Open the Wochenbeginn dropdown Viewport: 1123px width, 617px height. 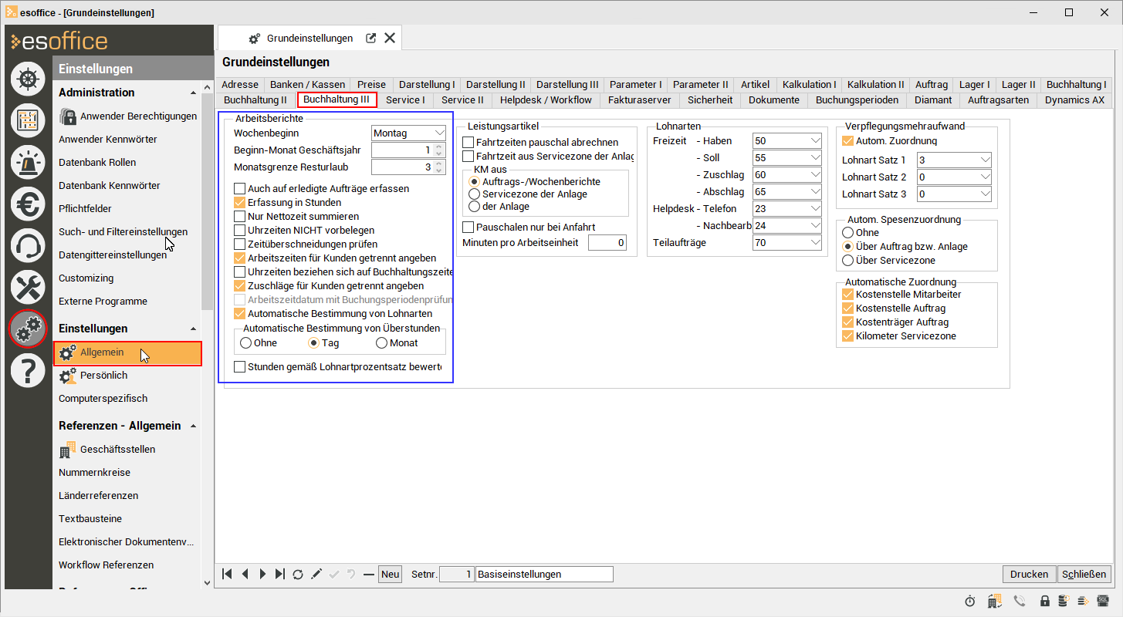(438, 133)
